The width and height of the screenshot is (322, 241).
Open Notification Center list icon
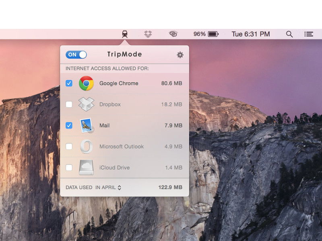pyautogui.click(x=308, y=34)
